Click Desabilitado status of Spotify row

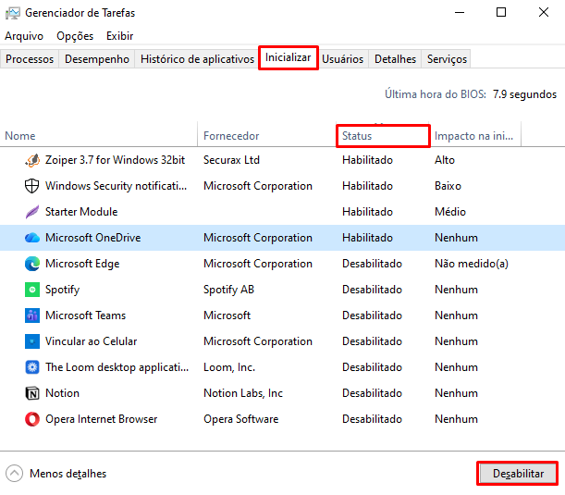click(x=372, y=290)
